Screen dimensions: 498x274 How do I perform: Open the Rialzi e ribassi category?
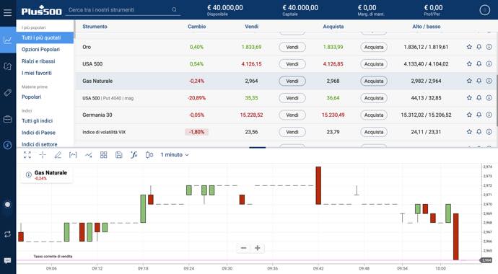[x=38, y=61]
